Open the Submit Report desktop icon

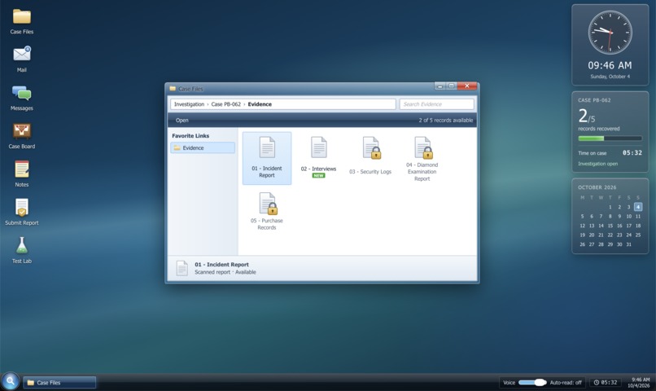click(22, 213)
